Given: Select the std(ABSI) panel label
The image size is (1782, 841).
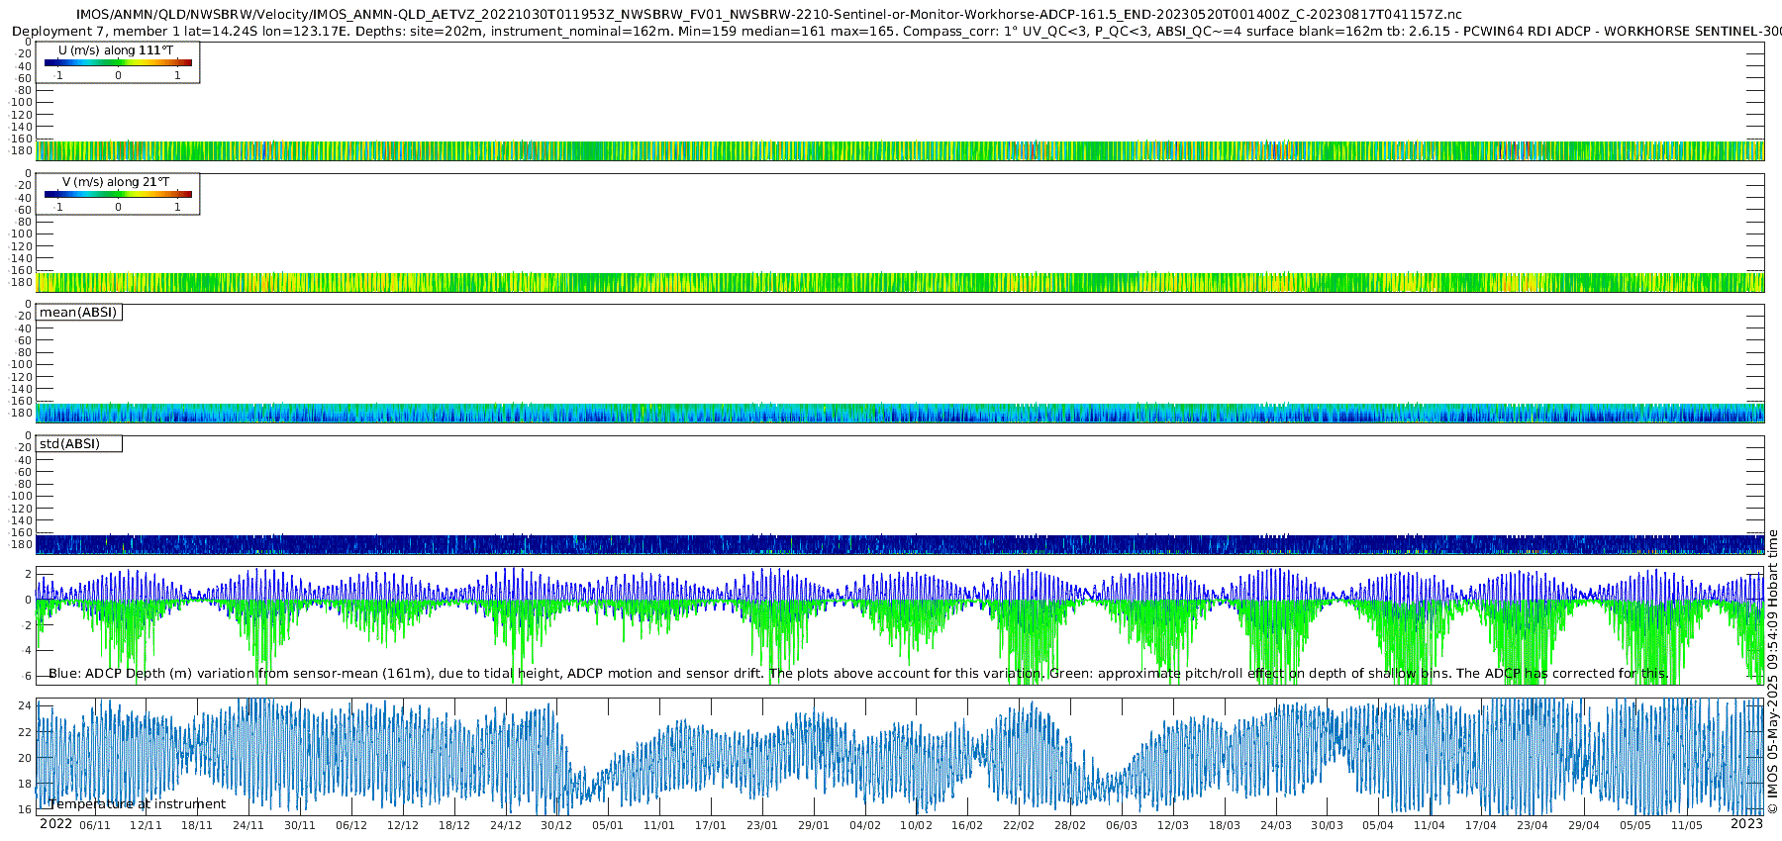Looking at the screenshot, I should click(x=79, y=444).
